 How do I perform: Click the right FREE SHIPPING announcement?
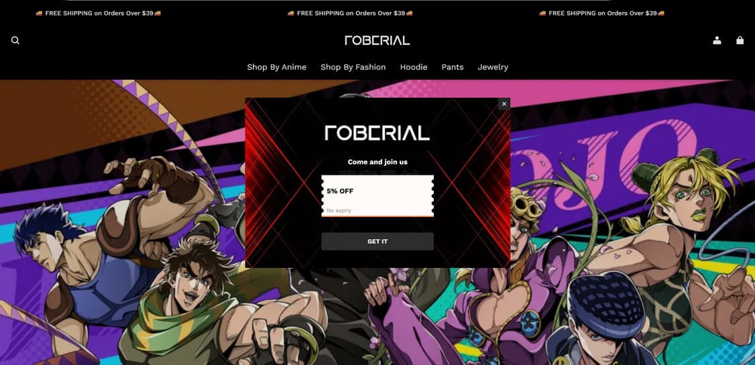pos(602,13)
